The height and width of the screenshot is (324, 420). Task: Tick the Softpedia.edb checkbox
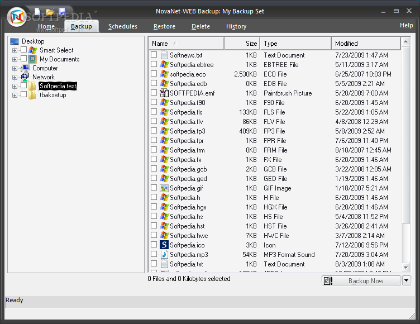tap(154, 83)
